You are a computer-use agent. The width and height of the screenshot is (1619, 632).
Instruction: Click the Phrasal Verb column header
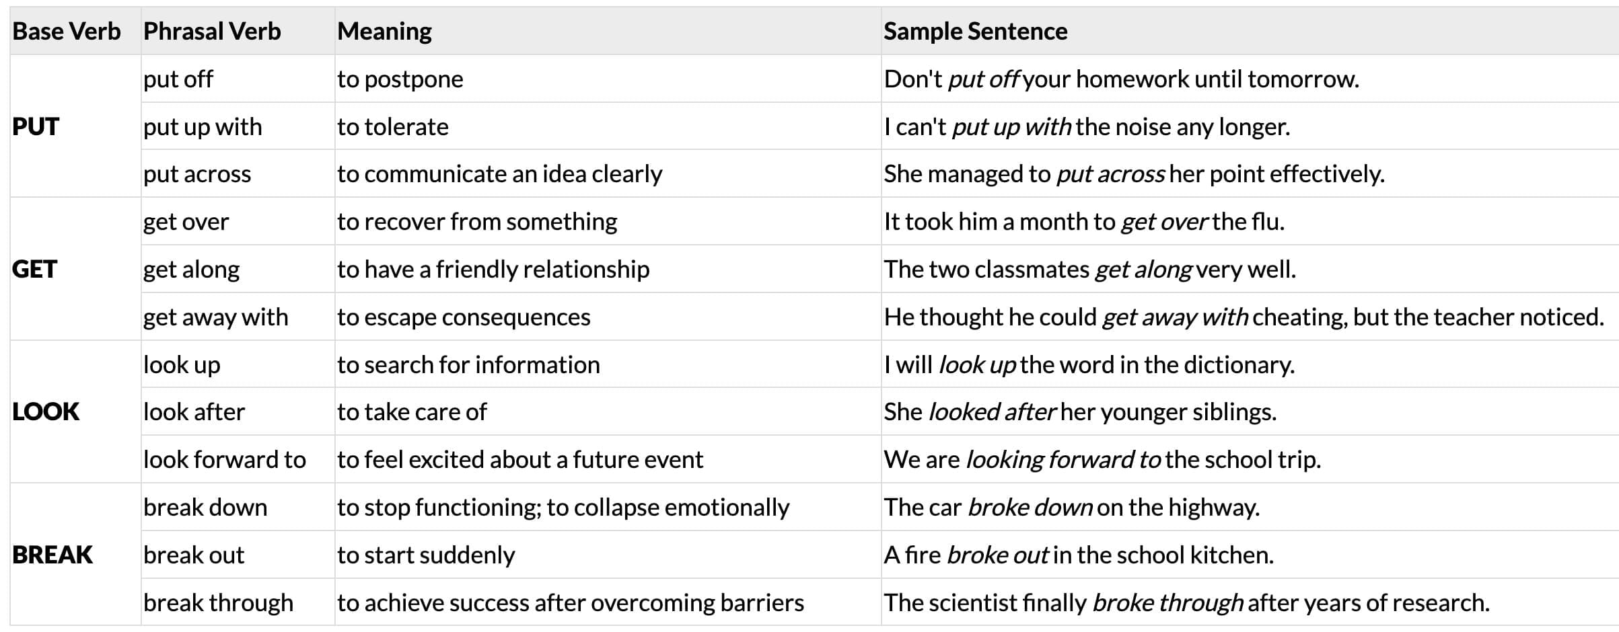click(x=212, y=32)
